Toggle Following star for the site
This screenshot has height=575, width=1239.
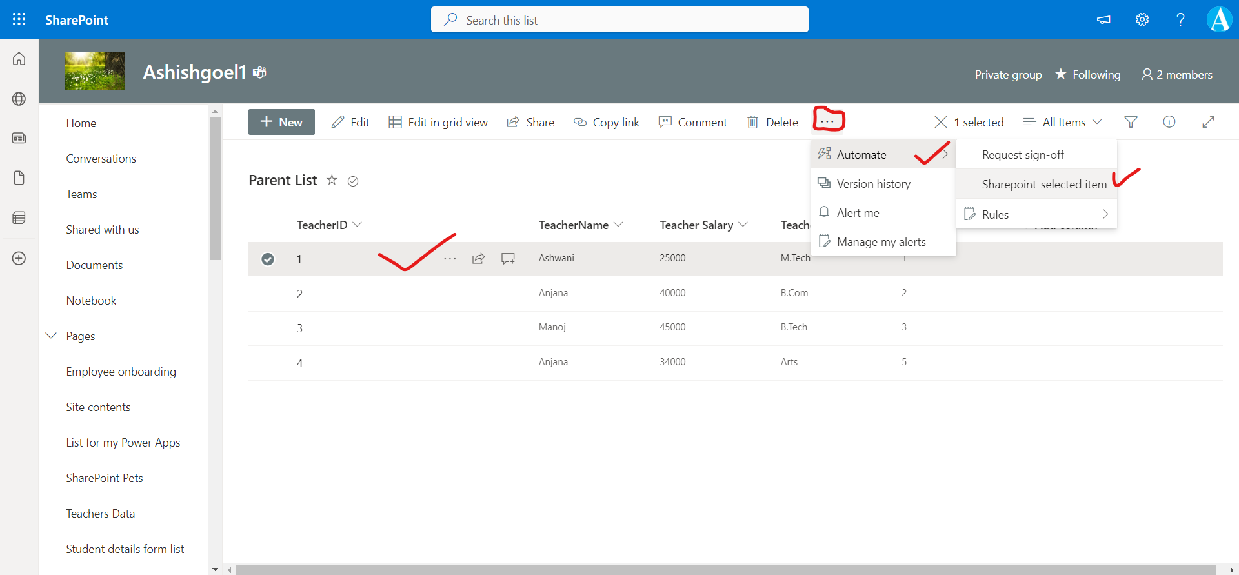coord(1061,74)
